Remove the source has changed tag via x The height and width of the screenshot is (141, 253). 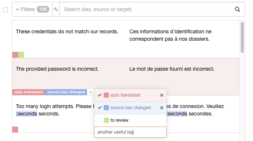[162, 108]
